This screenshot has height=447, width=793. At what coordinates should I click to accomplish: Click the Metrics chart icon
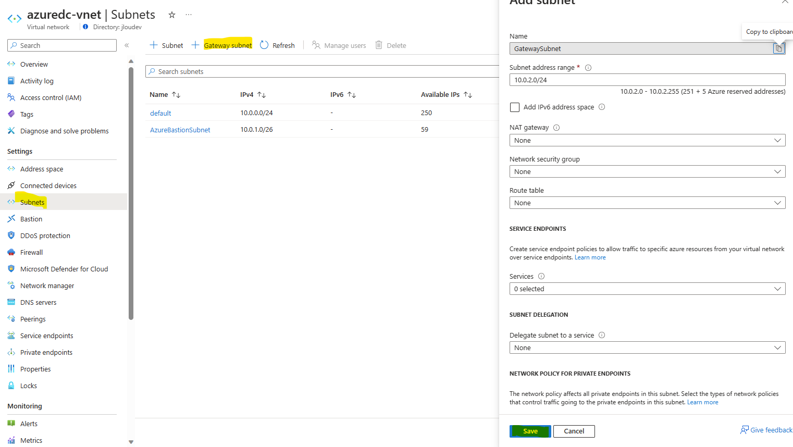coord(11,440)
